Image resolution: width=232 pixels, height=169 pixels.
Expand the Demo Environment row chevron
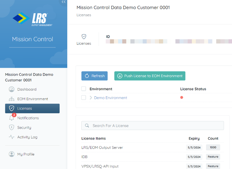[x=91, y=98]
